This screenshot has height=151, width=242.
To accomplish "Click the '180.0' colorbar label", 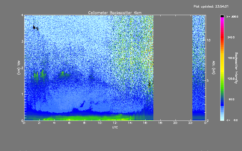I will (x=231, y=58).
